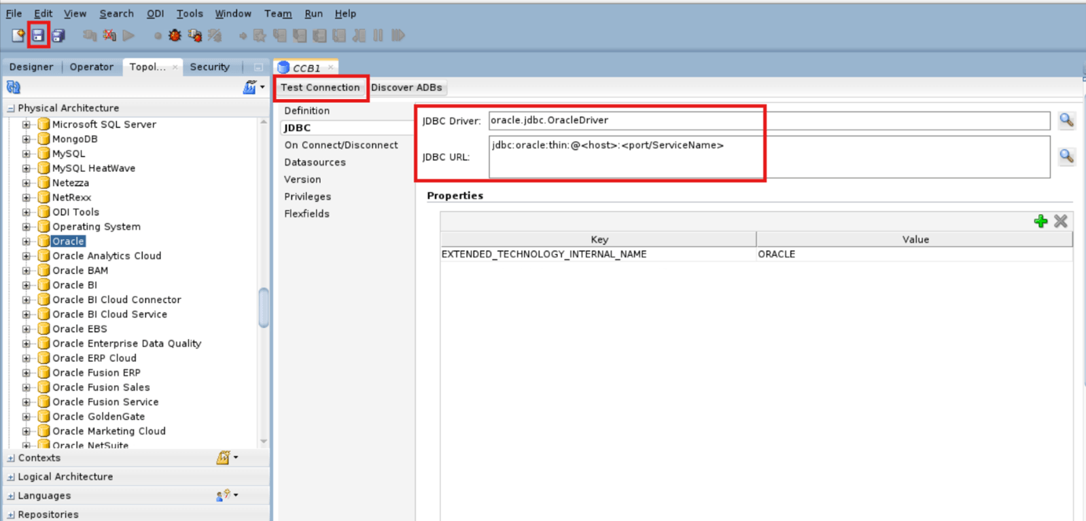Click the Oracle technology folder icon
Image resolution: width=1086 pixels, height=521 pixels.
pyautogui.click(x=44, y=241)
